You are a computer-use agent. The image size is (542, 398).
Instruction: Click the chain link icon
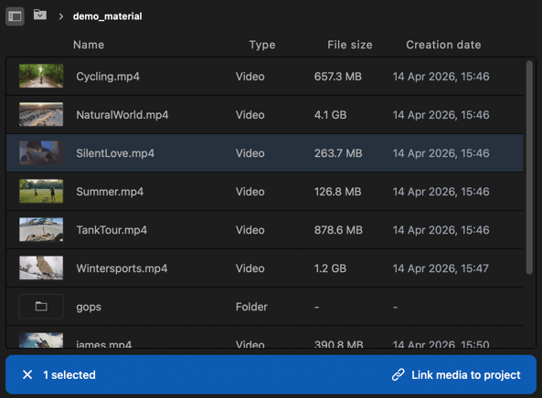399,374
